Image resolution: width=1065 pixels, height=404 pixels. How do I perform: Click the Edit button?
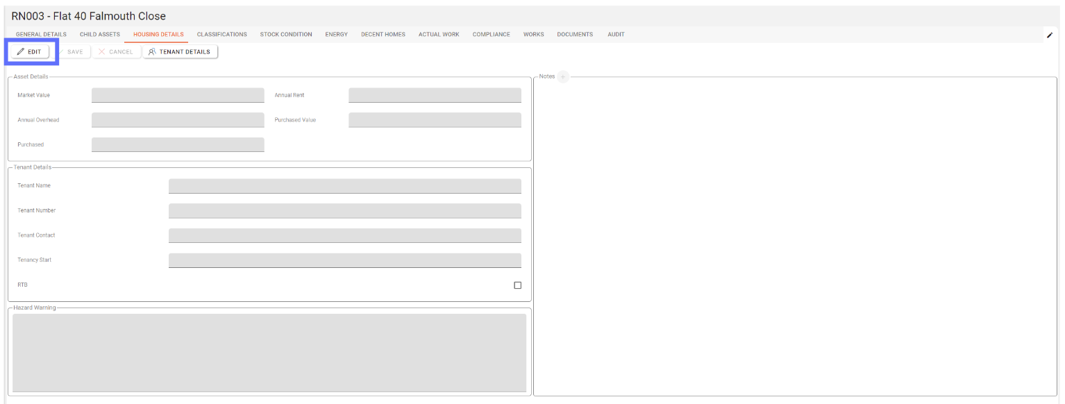pos(29,52)
